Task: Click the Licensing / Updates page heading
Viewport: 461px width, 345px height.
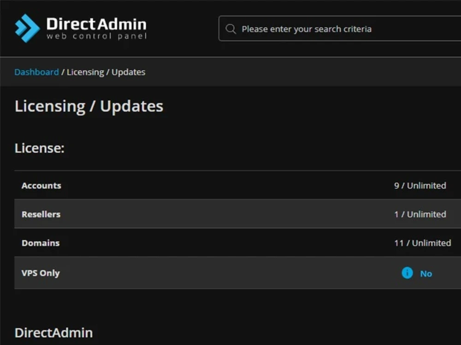Action: click(89, 106)
